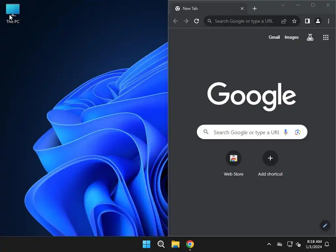The height and width of the screenshot is (252, 336).
Task: Close the Chrome window
Action: 328,5
